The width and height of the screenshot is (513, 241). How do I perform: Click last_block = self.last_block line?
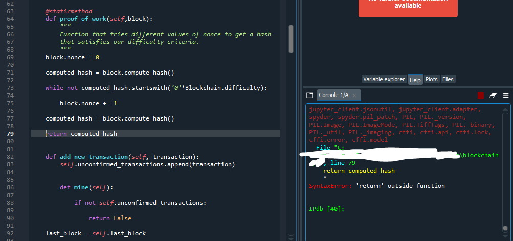tap(96, 233)
